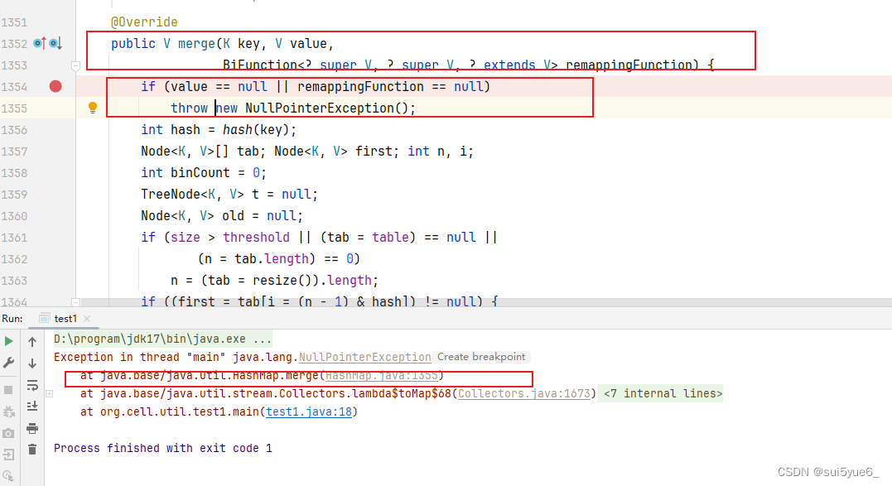Open run configuration settings with the wrench icon
Image resolution: width=892 pixels, height=486 pixels.
pos(8,361)
